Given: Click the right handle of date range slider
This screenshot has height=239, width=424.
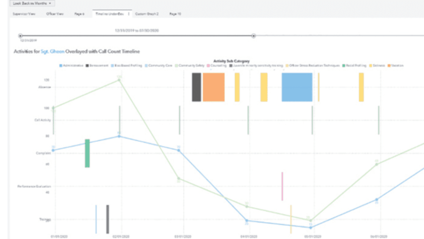Looking at the screenshot, I should point(254,36).
